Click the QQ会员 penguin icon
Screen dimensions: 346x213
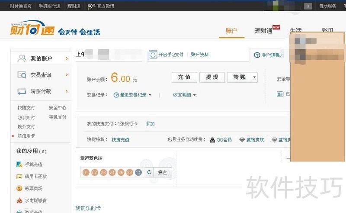click(212, 140)
